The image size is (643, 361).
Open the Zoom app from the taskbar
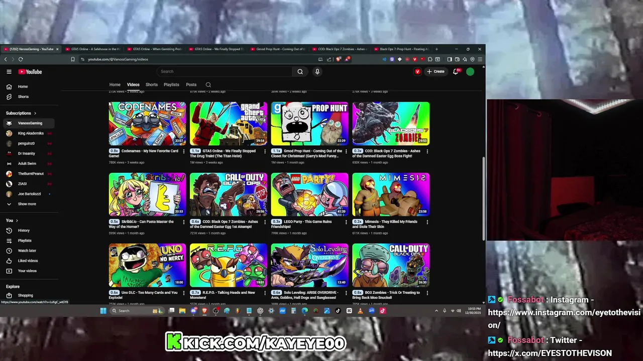[371, 311]
